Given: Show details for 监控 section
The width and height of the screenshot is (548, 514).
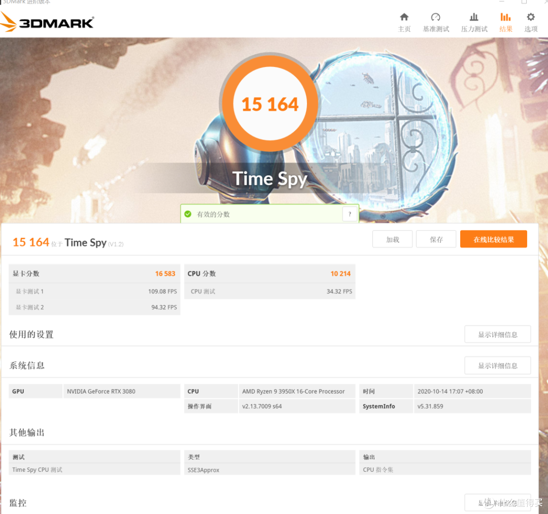Looking at the screenshot, I should [498, 503].
